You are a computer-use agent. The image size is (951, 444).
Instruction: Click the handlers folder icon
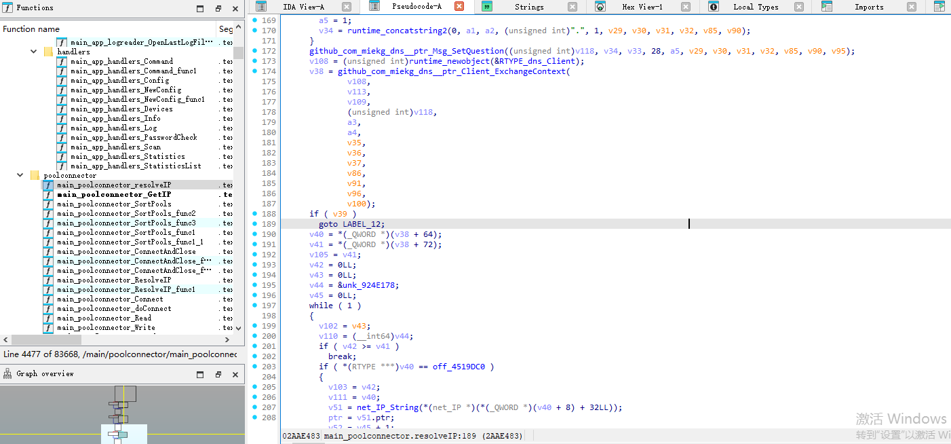pos(48,52)
